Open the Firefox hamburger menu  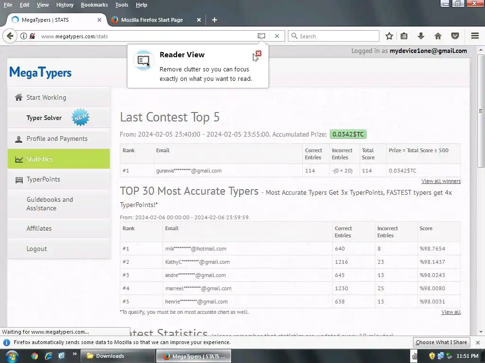pyautogui.click(x=475, y=36)
